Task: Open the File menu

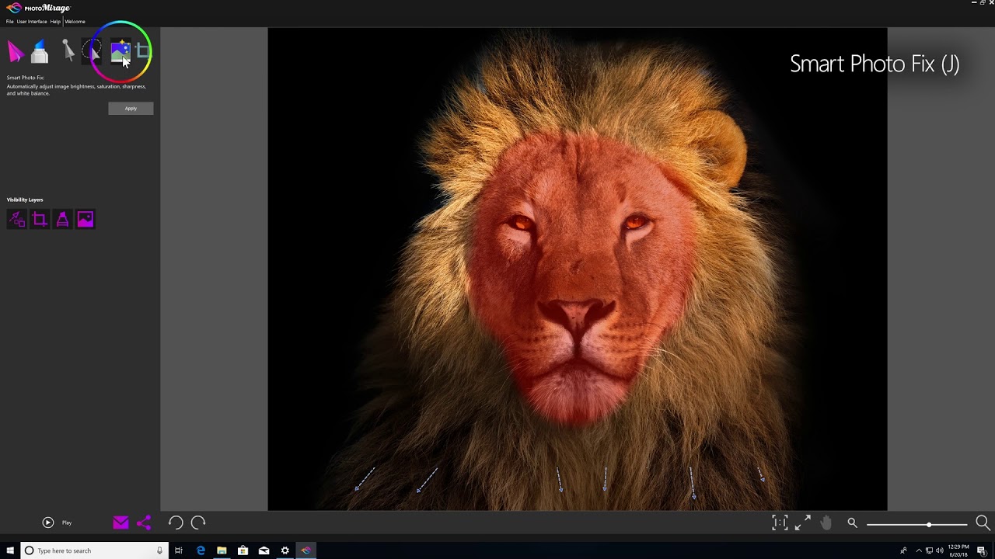Action: (x=10, y=22)
